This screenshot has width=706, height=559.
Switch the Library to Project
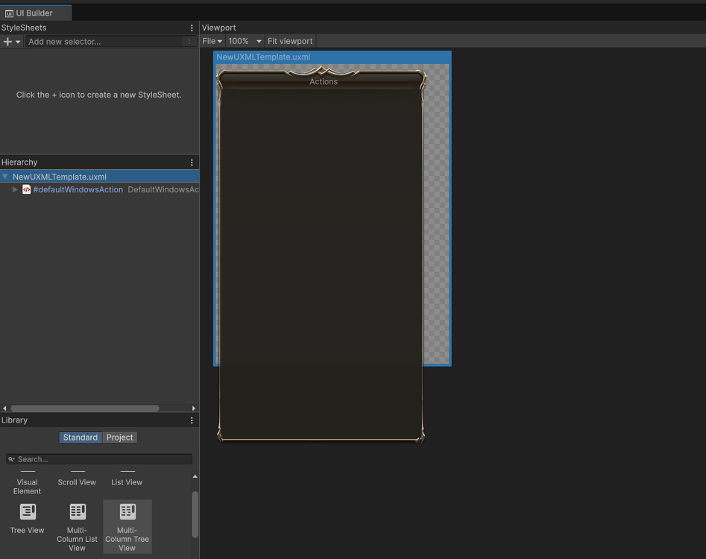pos(119,438)
